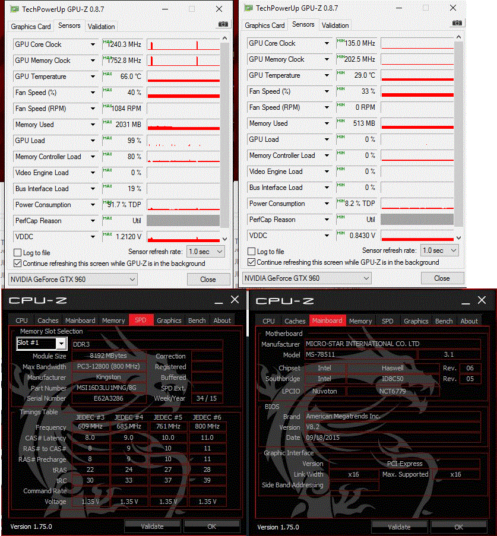
Task: Click the Kingston manufacturer field
Action: (109, 377)
